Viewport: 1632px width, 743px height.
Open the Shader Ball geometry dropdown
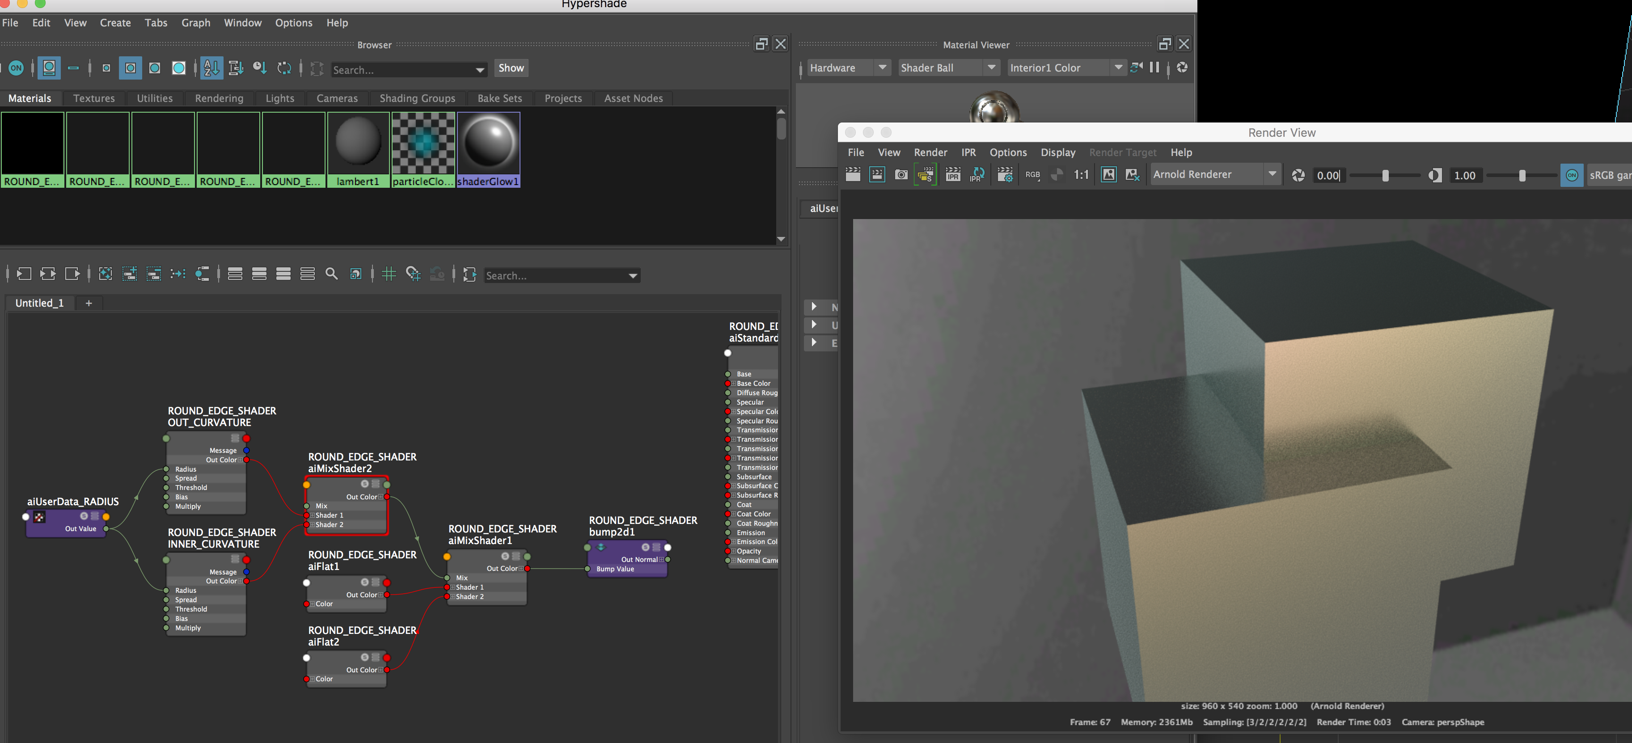991,67
